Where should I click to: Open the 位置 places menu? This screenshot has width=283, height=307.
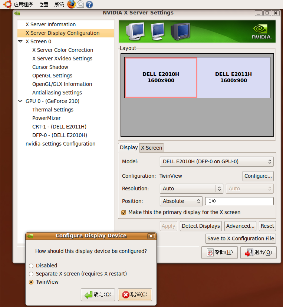coord(43,4)
